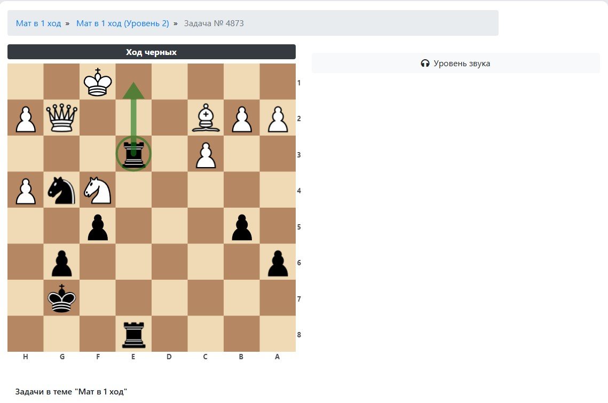Select the white bishop on c2
608x403 pixels.
pyautogui.click(x=206, y=118)
